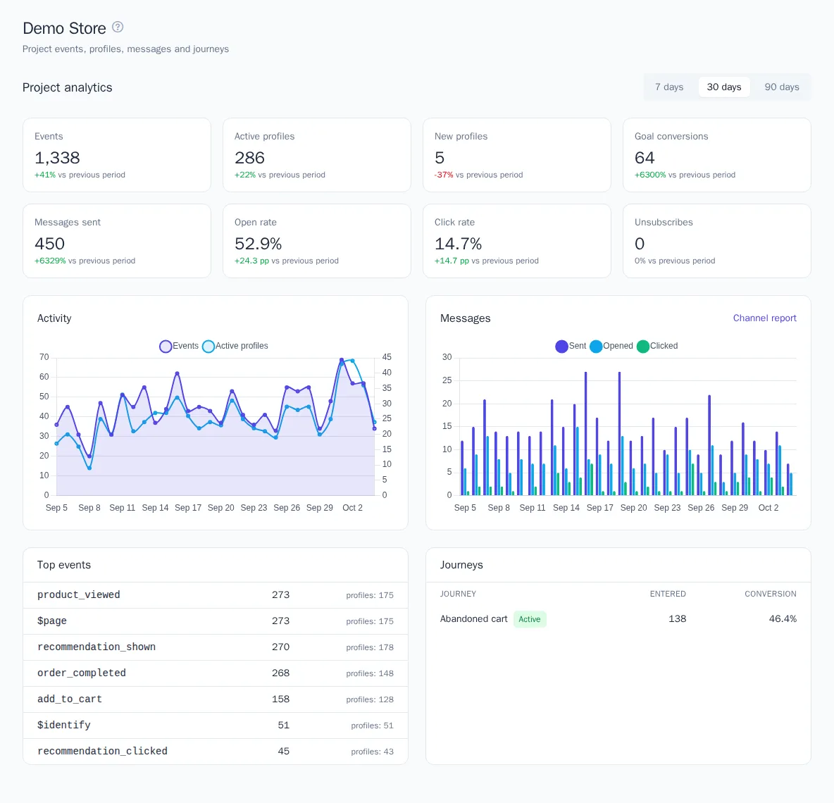The image size is (834, 803).
Task: Select the recommendation_clicked event row
Action: 216,752
